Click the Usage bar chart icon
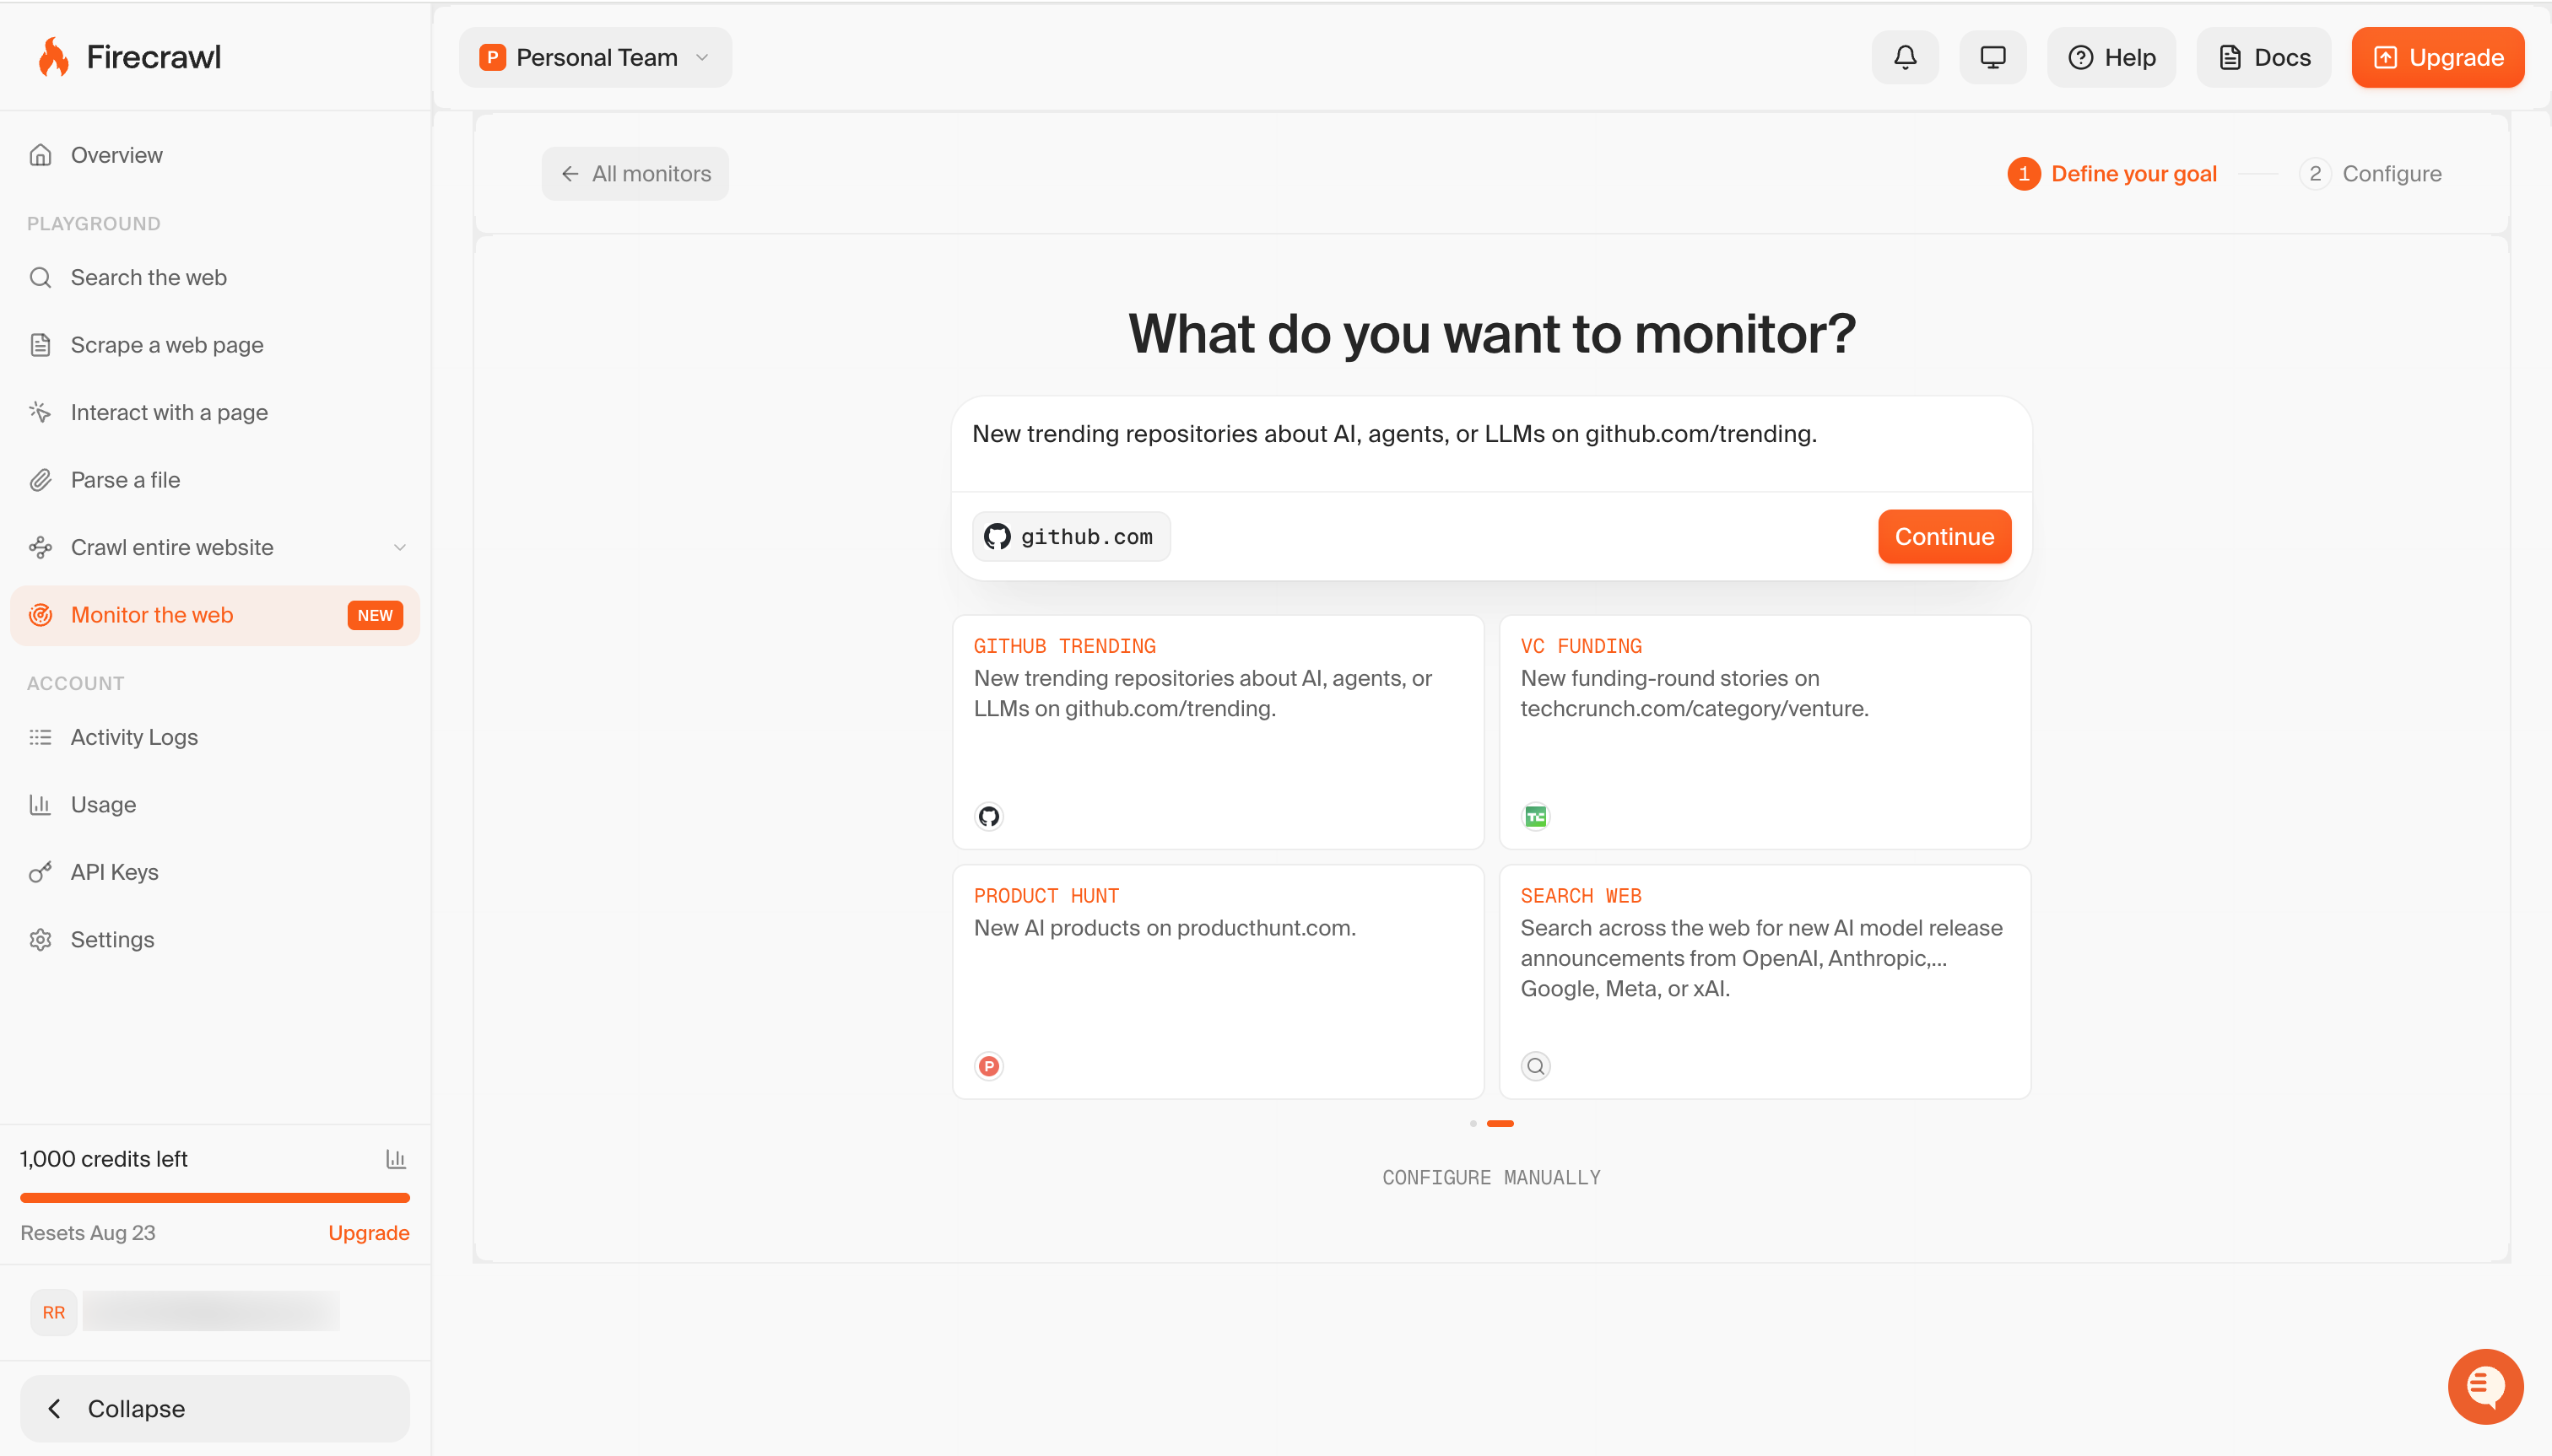The height and width of the screenshot is (1456, 2552). click(40, 805)
